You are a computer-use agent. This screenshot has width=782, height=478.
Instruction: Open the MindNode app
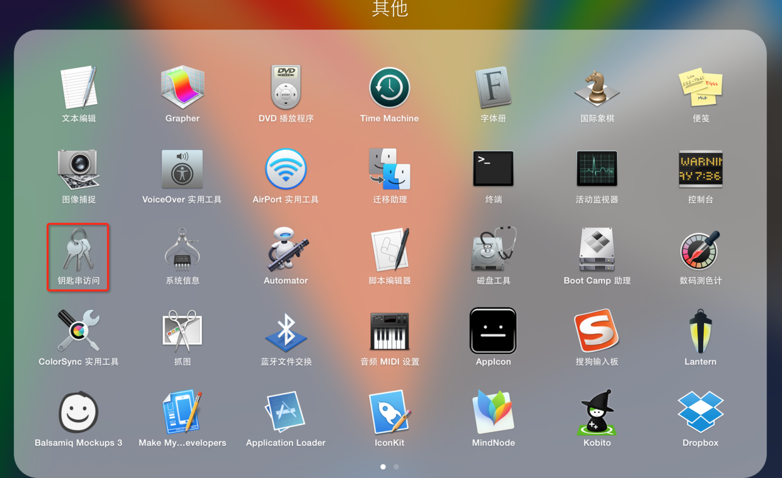(493, 413)
